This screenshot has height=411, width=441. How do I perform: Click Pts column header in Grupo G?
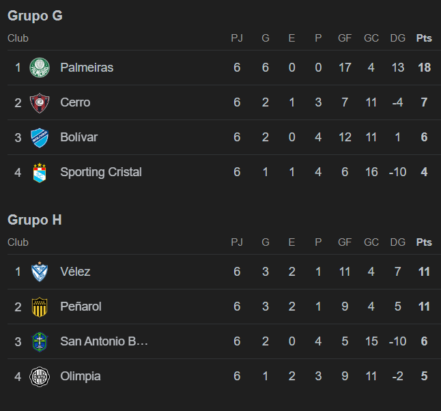coord(424,38)
